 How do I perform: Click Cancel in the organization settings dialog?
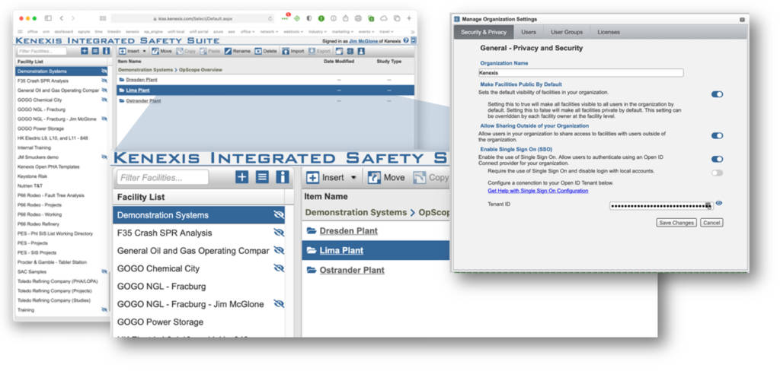711,223
